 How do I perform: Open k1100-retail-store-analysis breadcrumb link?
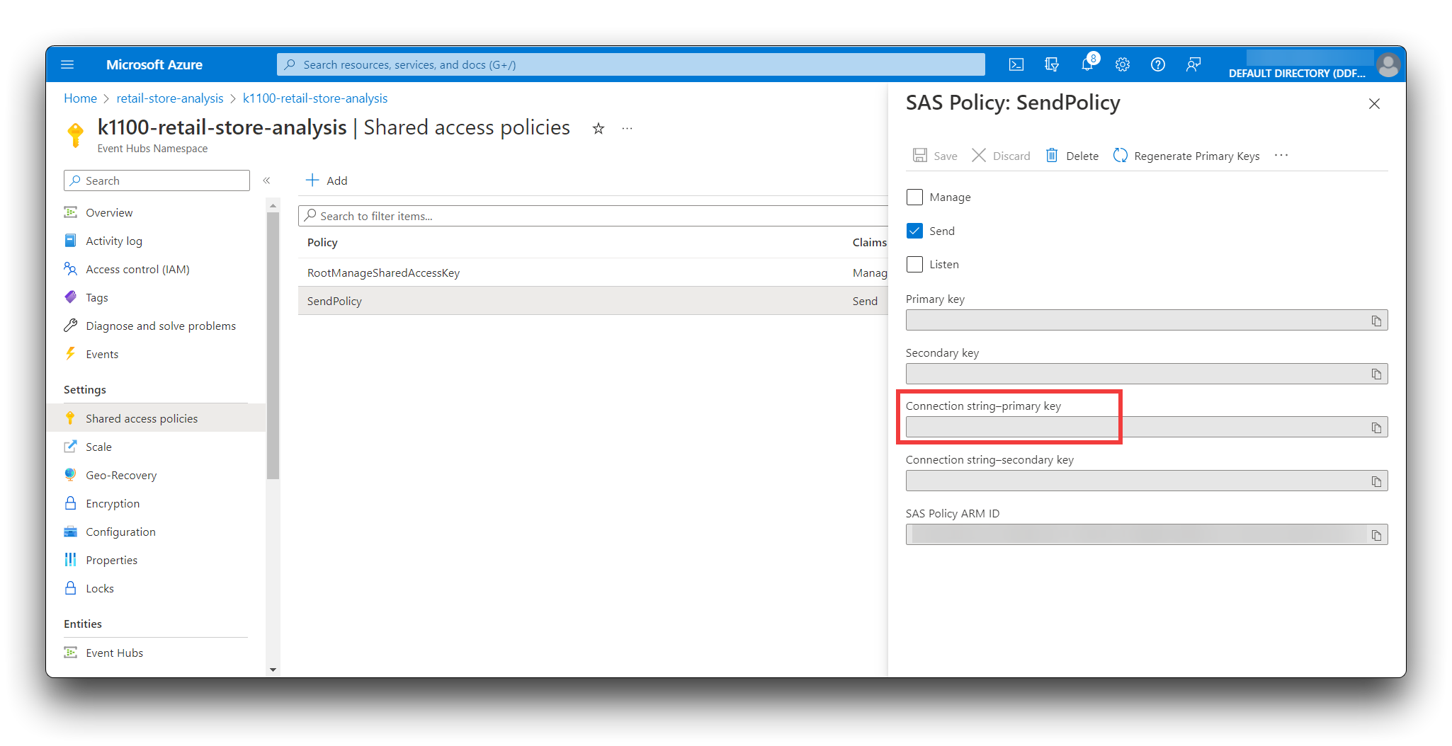[315, 98]
